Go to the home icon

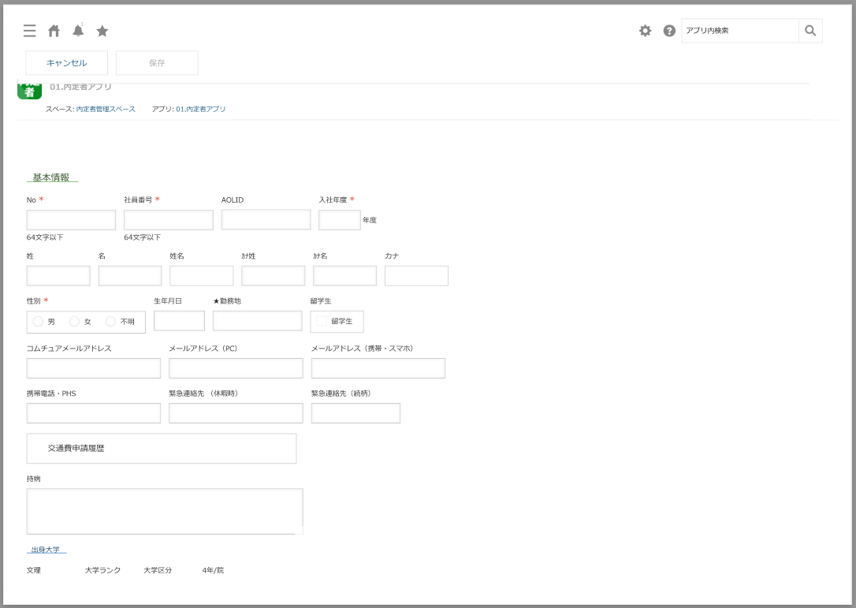(x=54, y=31)
